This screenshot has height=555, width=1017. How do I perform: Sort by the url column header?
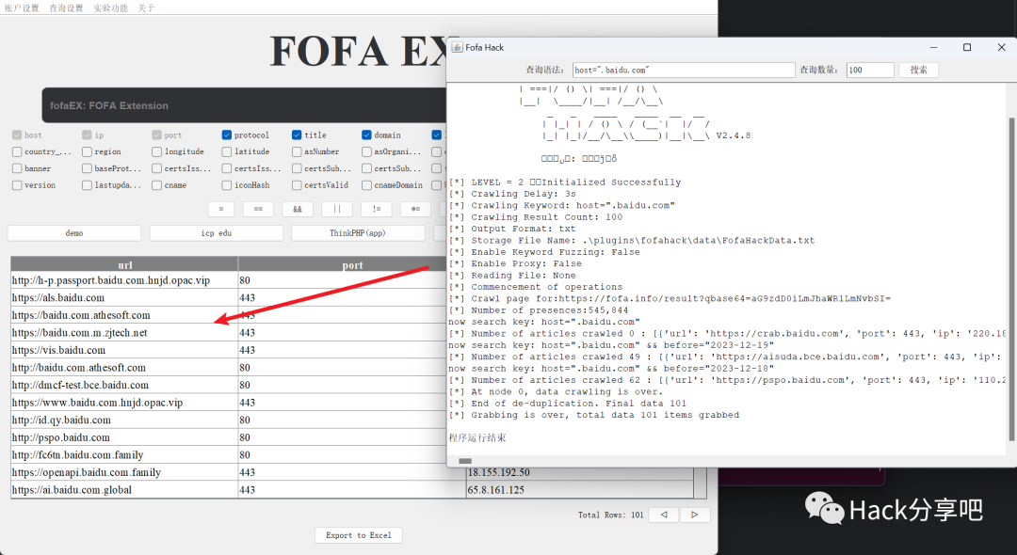pos(124,265)
